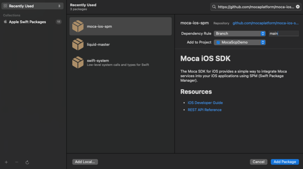
Task: Select the swift-system package
Action: 120,62
